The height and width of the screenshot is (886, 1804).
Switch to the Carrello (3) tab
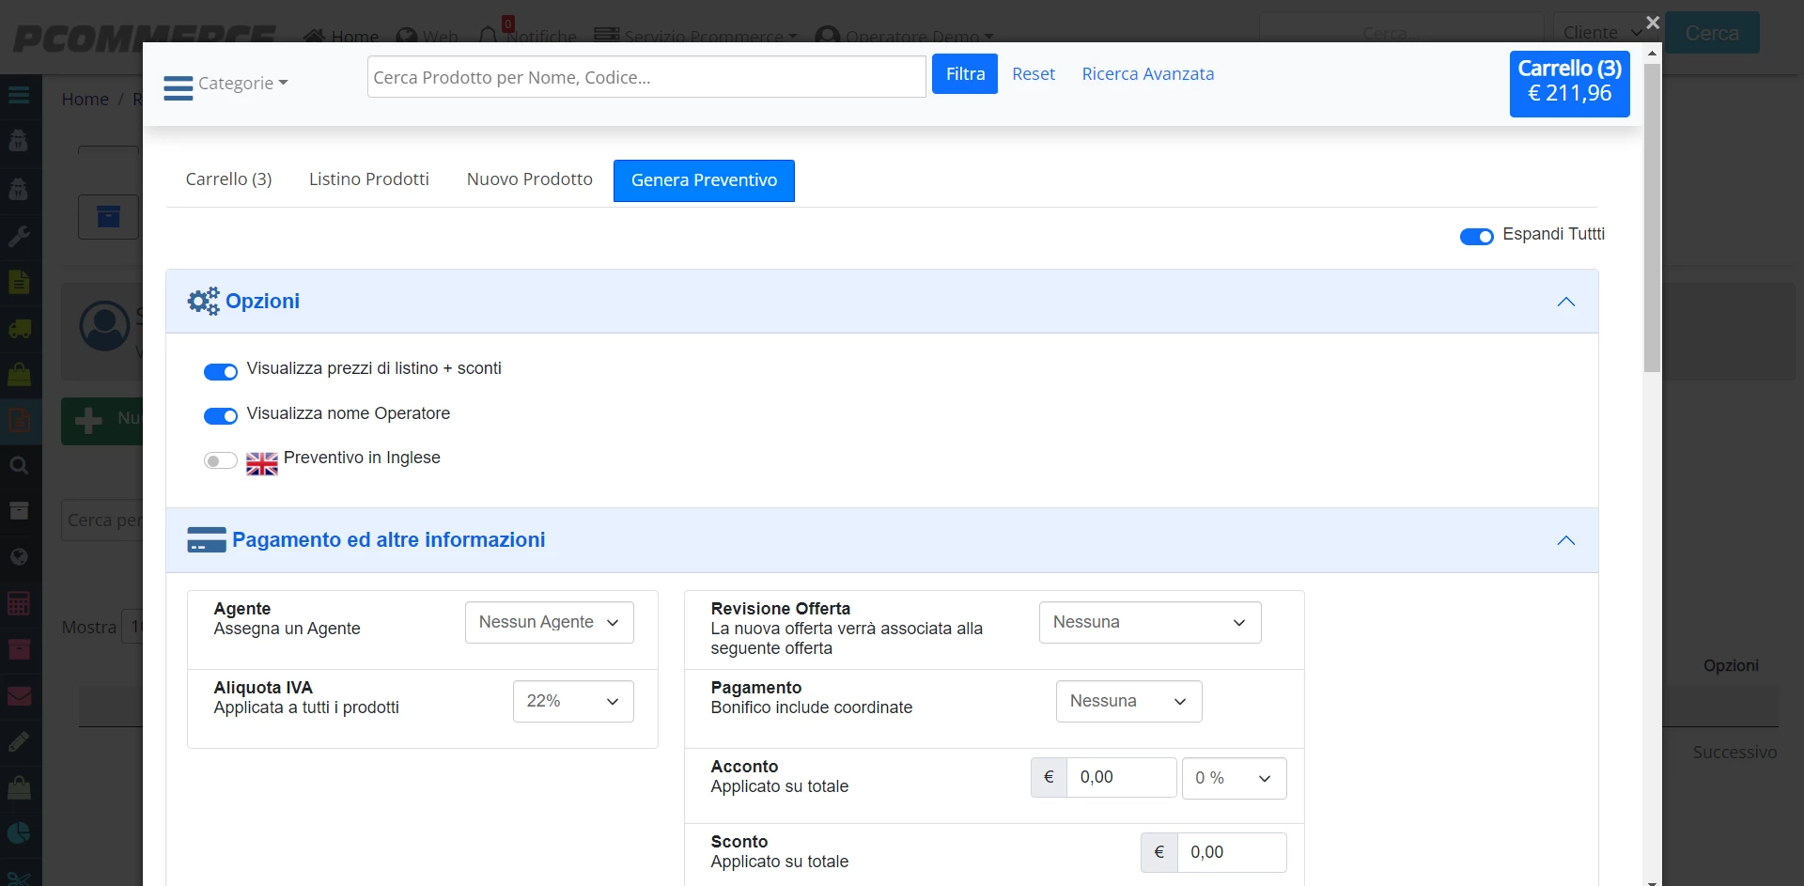[228, 179]
